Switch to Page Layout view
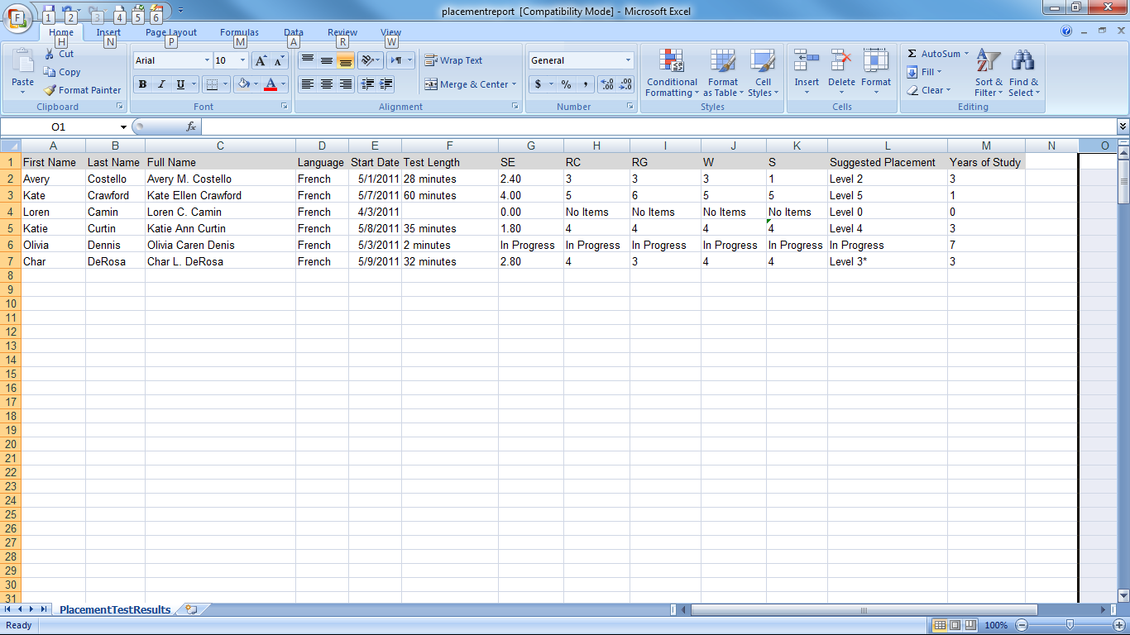This screenshot has height=635, width=1130. pyautogui.click(x=954, y=625)
